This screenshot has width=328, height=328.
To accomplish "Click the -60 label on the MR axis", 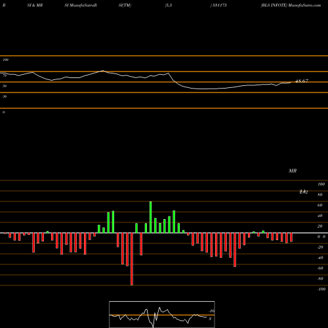I will tap(320, 268).
